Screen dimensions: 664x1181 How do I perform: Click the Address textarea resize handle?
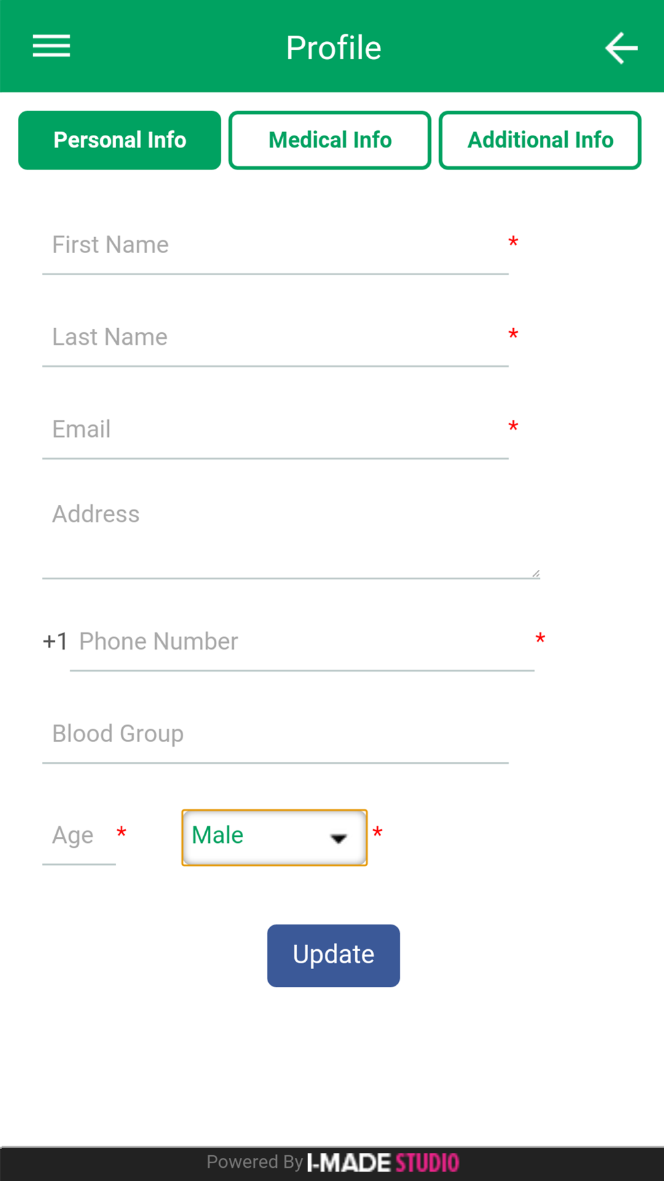(536, 573)
